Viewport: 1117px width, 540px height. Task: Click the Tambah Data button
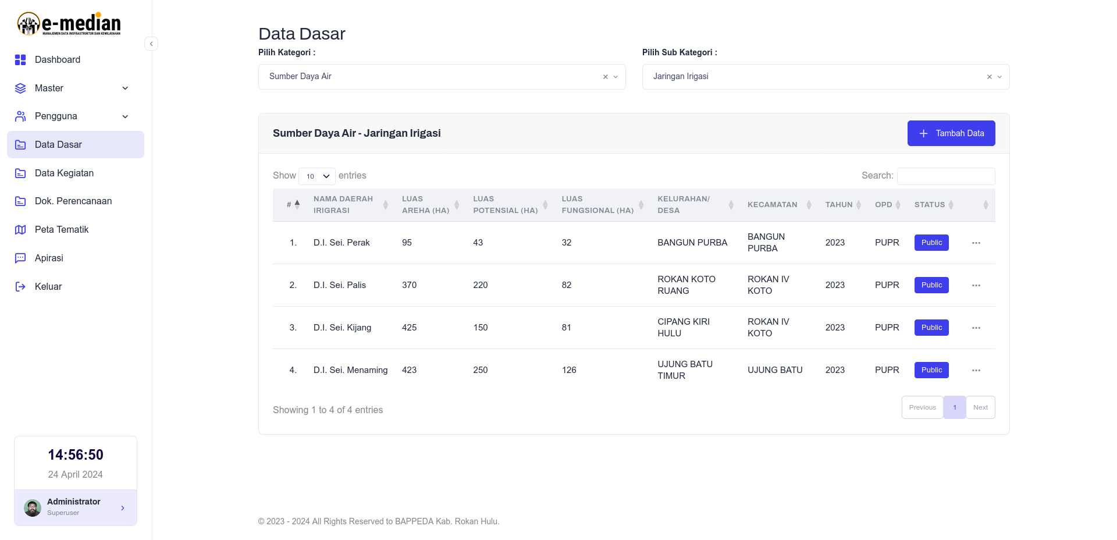951,133
